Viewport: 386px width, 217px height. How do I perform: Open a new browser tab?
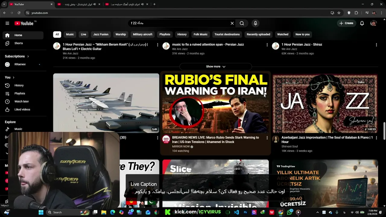point(154,4)
